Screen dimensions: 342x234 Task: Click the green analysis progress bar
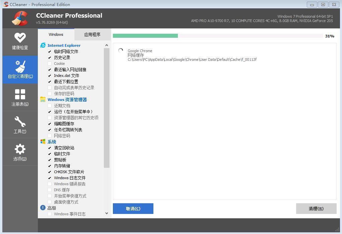tap(145, 36)
